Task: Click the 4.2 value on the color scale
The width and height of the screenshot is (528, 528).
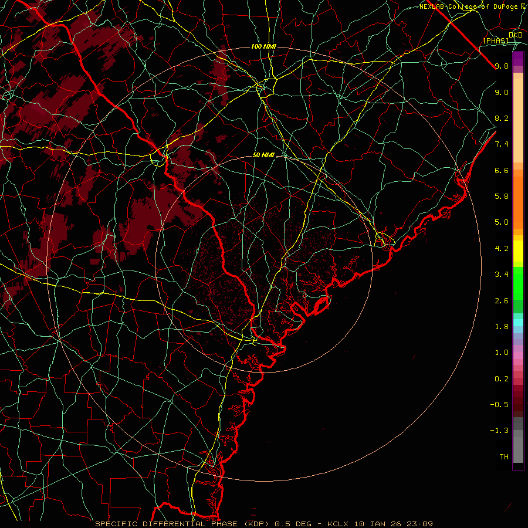Action: pos(502,249)
